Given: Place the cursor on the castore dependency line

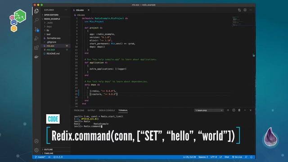Looking at the screenshot, I should (103, 94).
